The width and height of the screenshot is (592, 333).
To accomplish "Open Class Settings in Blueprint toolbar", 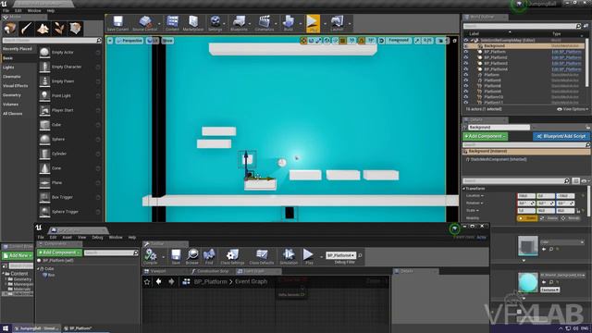I will 232,256.
